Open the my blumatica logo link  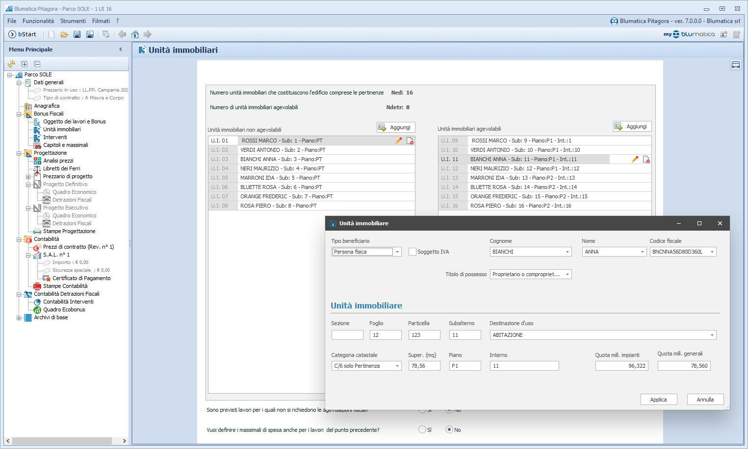coord(689,34)
